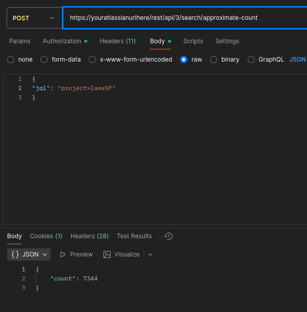The width and height of the screenshot is (307, 312).
Task: Switch to the Scripts tab
Action: [193, 41]
